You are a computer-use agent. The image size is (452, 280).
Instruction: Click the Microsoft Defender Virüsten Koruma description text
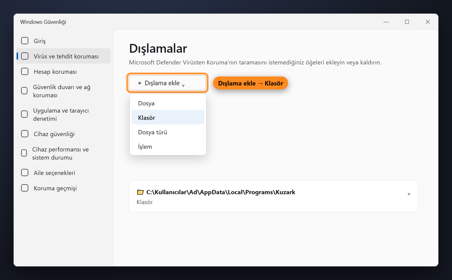(x=255, y=62)
